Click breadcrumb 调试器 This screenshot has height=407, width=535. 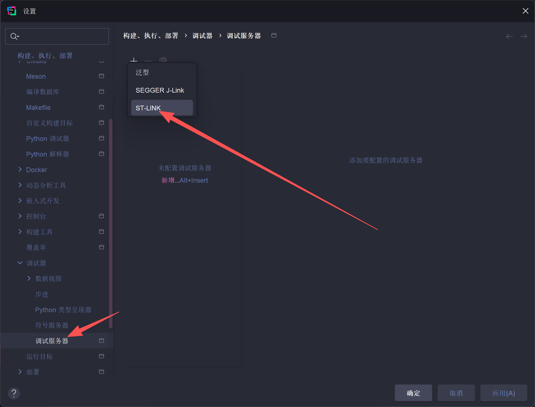(x=202, y=36)
